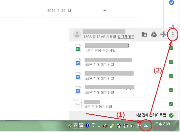Click the '6분 전에 업데이트됨' status checkmark
This screenshot has height=132, width=180.
[x=171, y=115]
